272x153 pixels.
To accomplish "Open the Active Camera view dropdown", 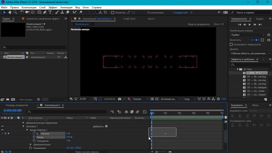I will [x=170, y=99].
